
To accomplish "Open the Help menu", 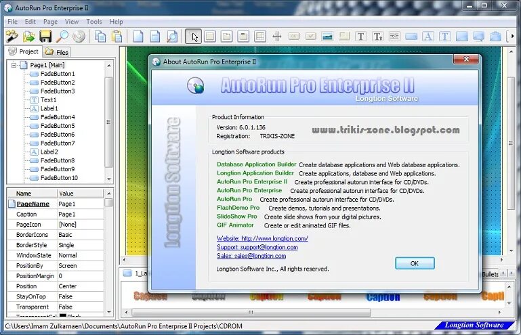I will [117, 22].
